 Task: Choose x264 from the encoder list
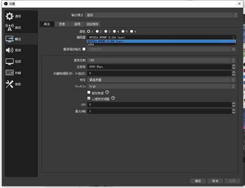coord(161,44)
